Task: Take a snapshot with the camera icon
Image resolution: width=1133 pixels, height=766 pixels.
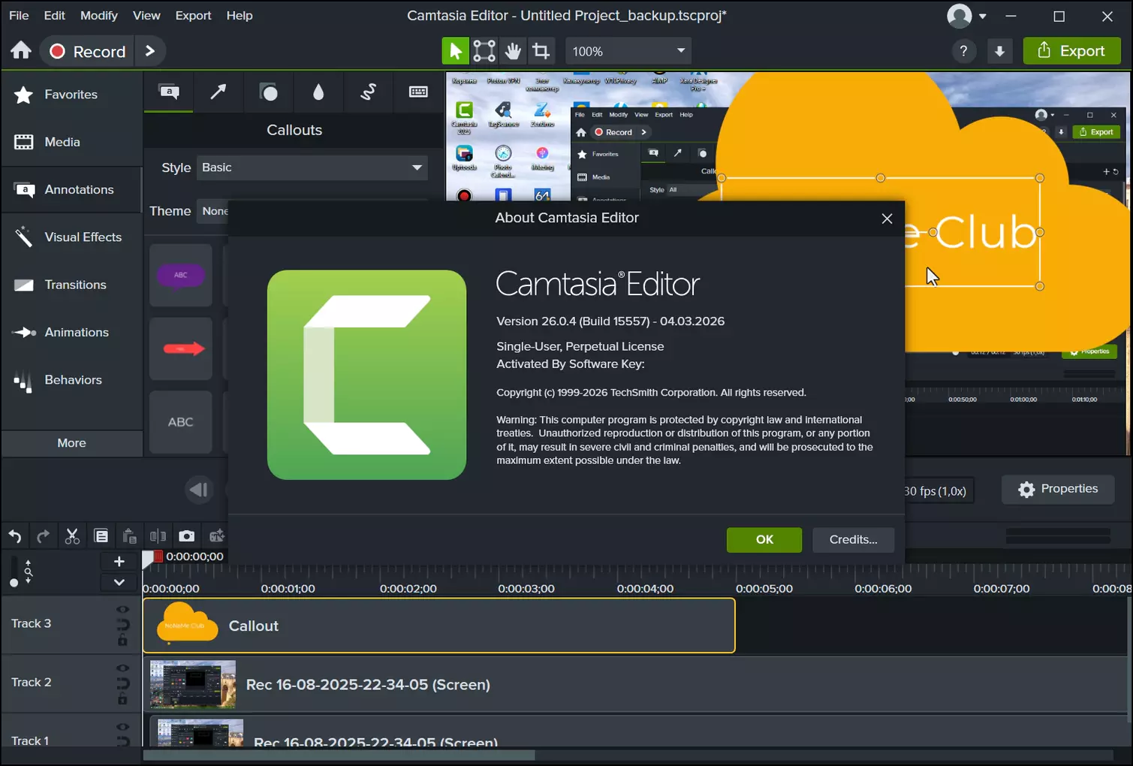Action: [x=186, y=536]
